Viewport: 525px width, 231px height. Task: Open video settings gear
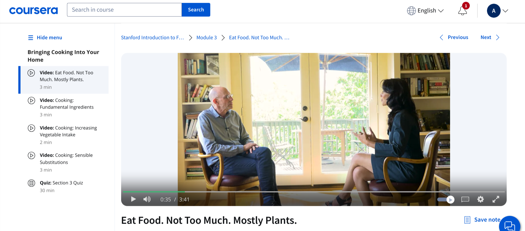[x=480, y=199]
